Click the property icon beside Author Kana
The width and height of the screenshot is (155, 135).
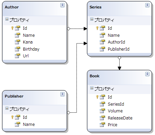[x=18, y=42]
